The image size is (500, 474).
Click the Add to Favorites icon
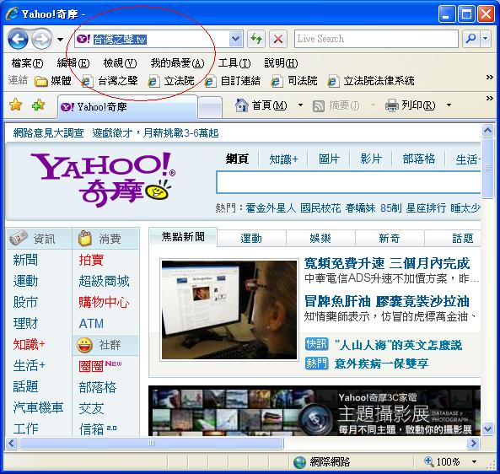[38, 105]
